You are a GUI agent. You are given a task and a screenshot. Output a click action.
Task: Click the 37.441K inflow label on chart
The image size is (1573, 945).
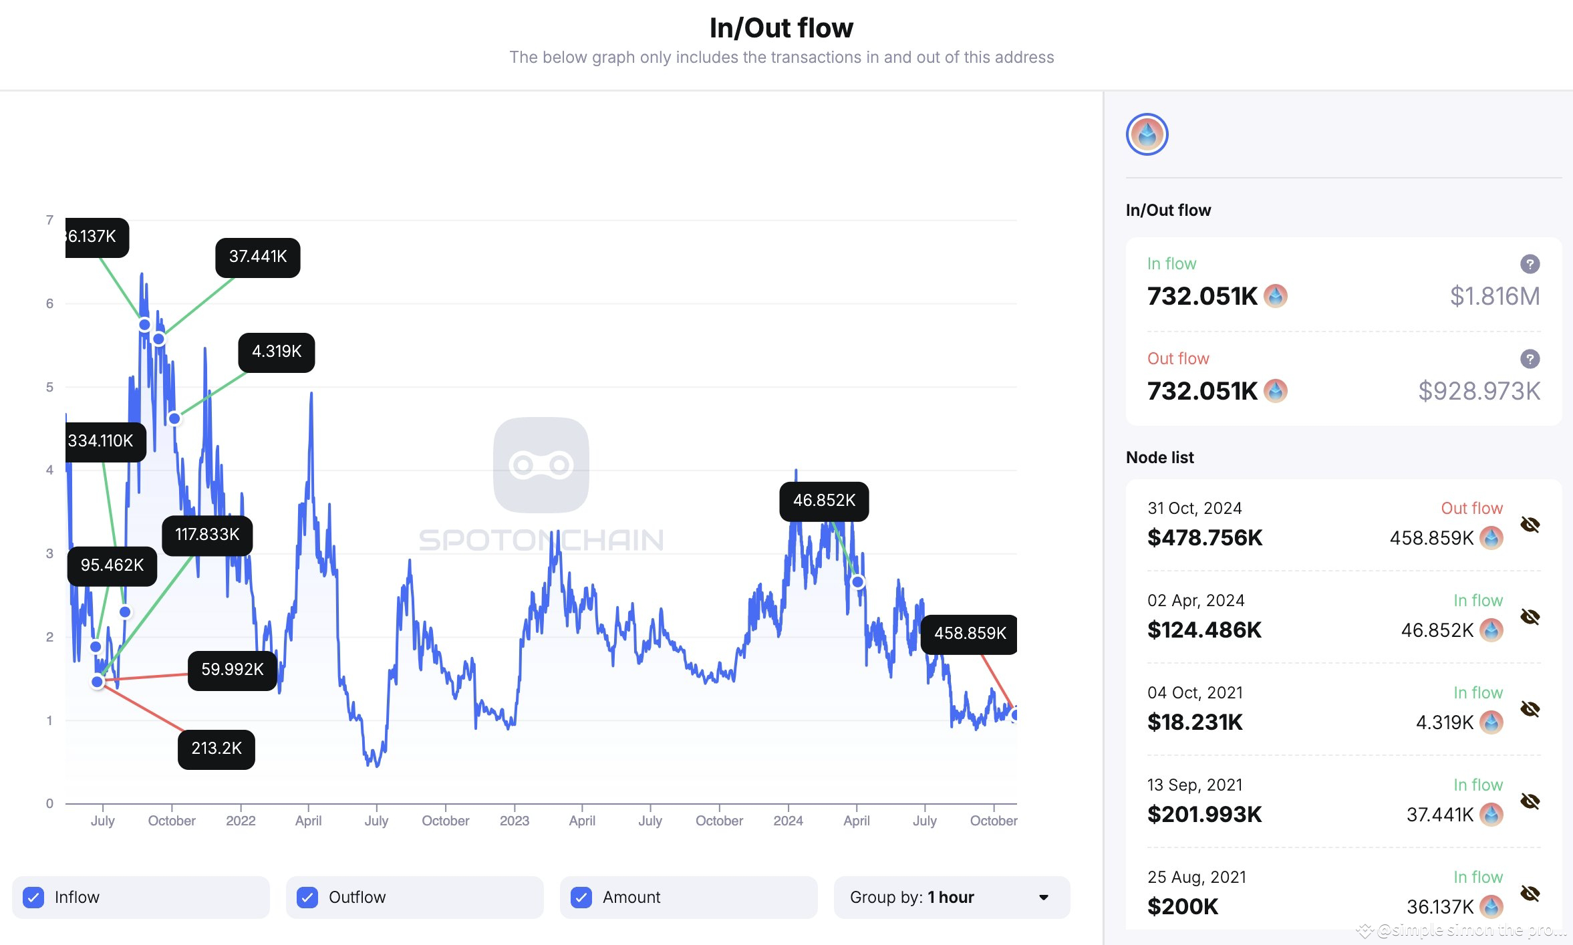(x=258, y=257)
